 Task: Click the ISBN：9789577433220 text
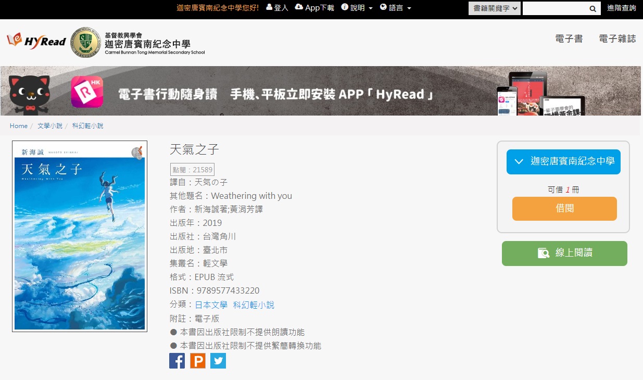coord(215,290)
